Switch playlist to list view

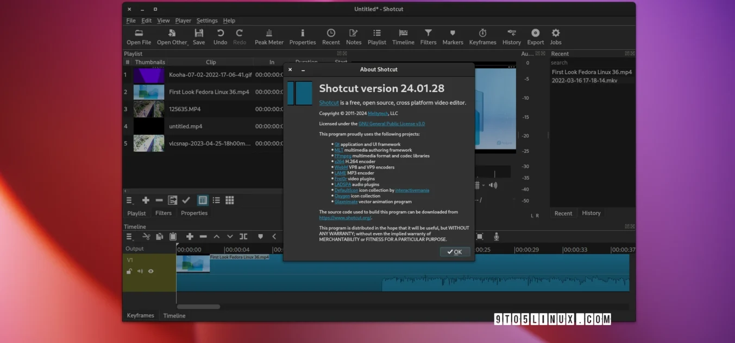point(216,200)
